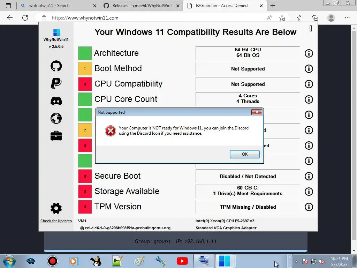This screenshot has height=268, width=357.
Task: Open the briefcase job icon in sidebar
Action: click(x=56, y=136)
